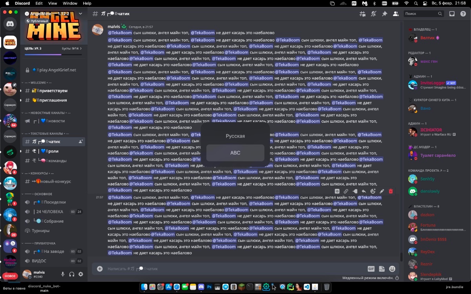Open the Window menu in menu bar
This screenshot has width=471, height=294.
coord(70,4)
